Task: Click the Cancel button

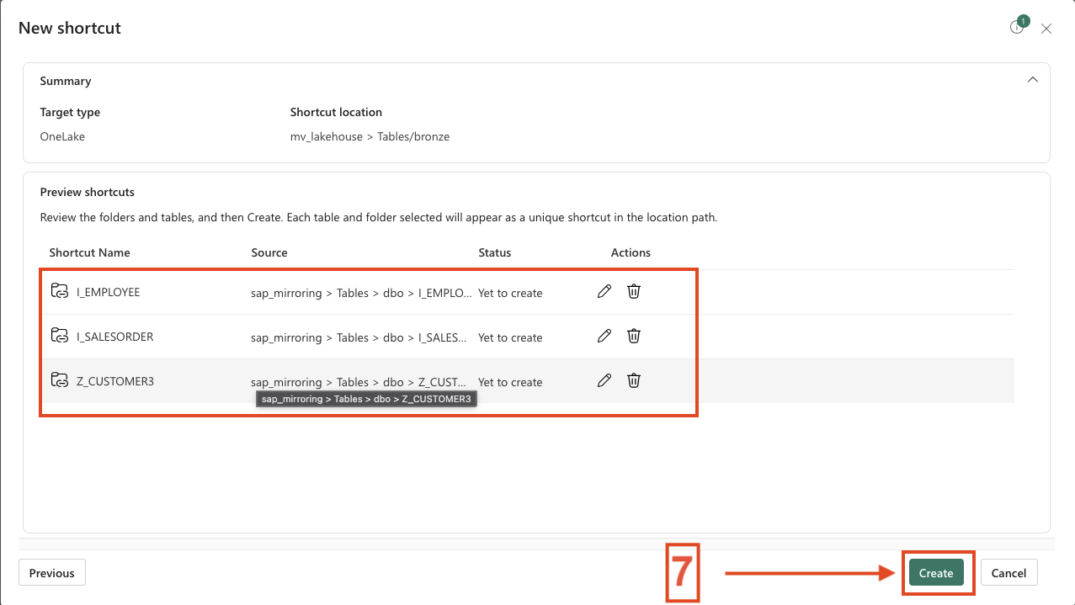Action: (x=1008, y=573)
